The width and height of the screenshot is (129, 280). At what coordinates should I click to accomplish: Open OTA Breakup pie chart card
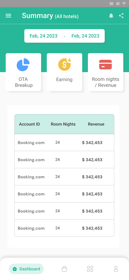click(23, 72)
